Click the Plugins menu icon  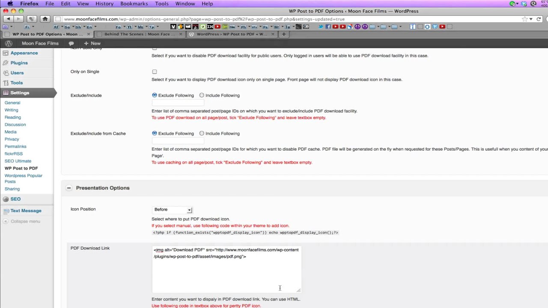pos(5,63)
